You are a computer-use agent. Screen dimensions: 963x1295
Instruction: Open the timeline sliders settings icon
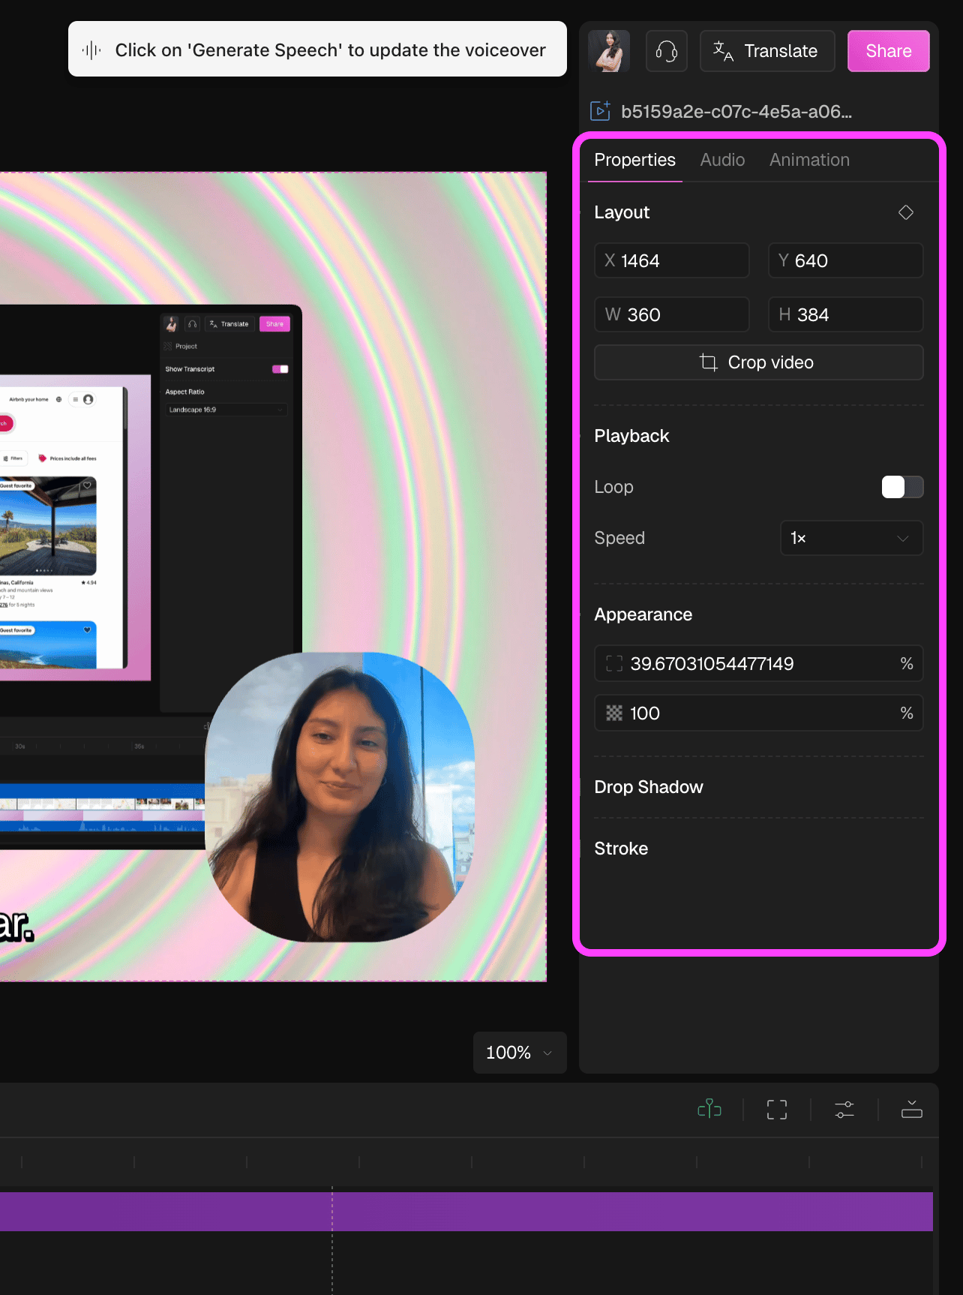point(844,1110)
